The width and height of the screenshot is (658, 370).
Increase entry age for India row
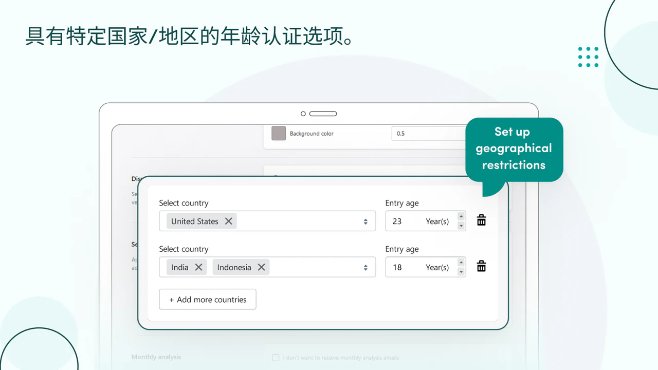tap(461, 263)
